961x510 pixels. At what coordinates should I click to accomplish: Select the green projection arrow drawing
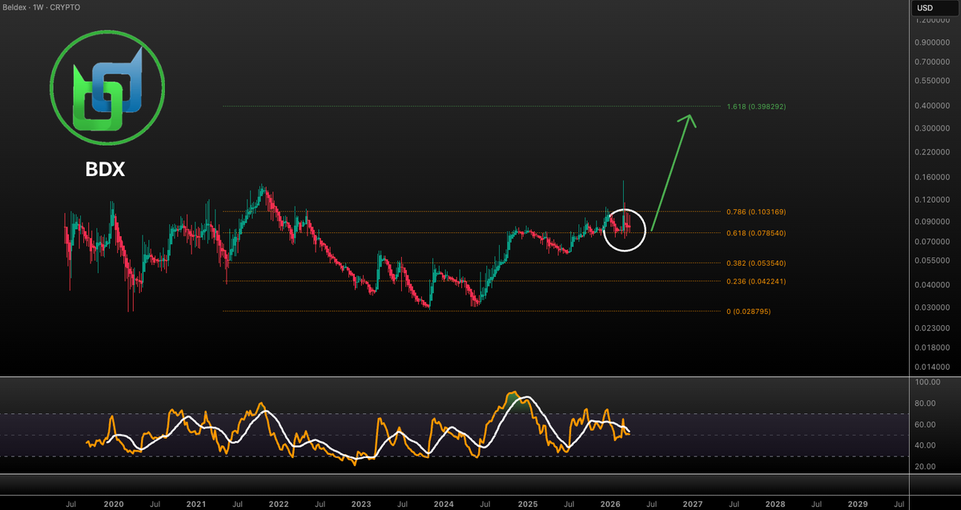tap(671, 170)
